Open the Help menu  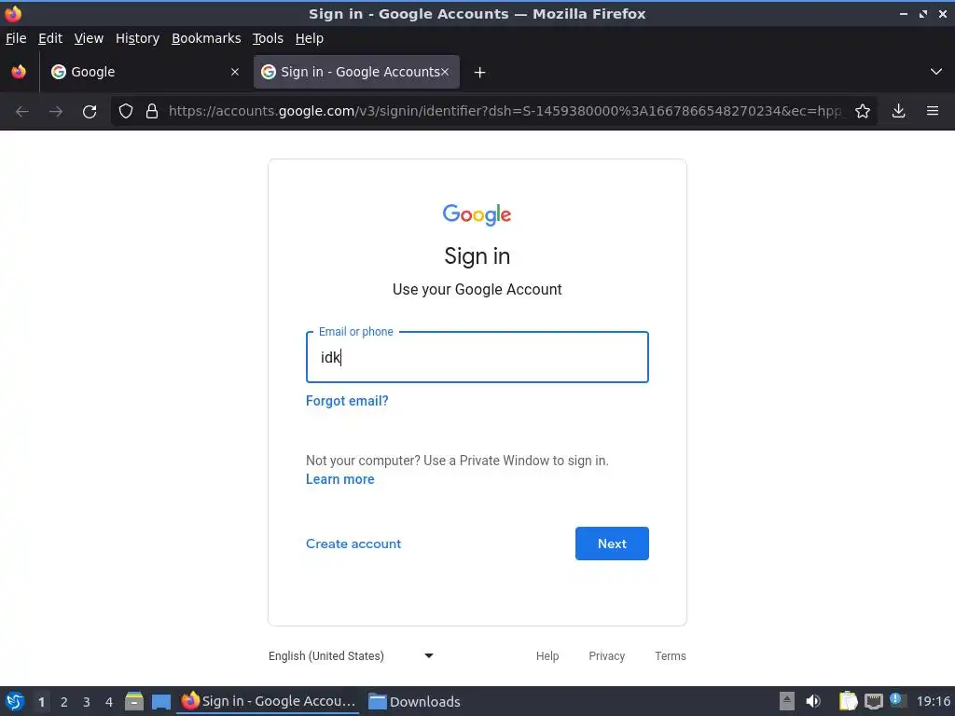[309, 38]
